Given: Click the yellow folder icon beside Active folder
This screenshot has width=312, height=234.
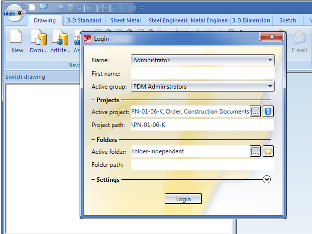Looking at the screenshot, I should click(x=268, y=151).
